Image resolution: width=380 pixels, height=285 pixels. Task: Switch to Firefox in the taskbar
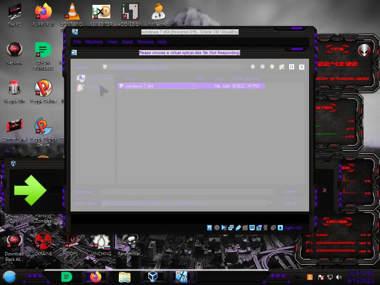[x=96, y=277]
